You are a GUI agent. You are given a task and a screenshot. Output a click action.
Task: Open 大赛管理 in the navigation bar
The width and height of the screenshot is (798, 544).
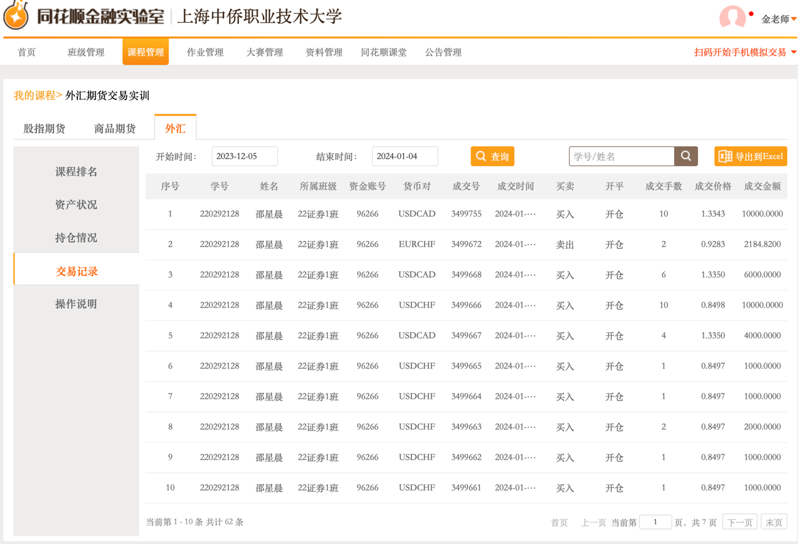[264, 52]
